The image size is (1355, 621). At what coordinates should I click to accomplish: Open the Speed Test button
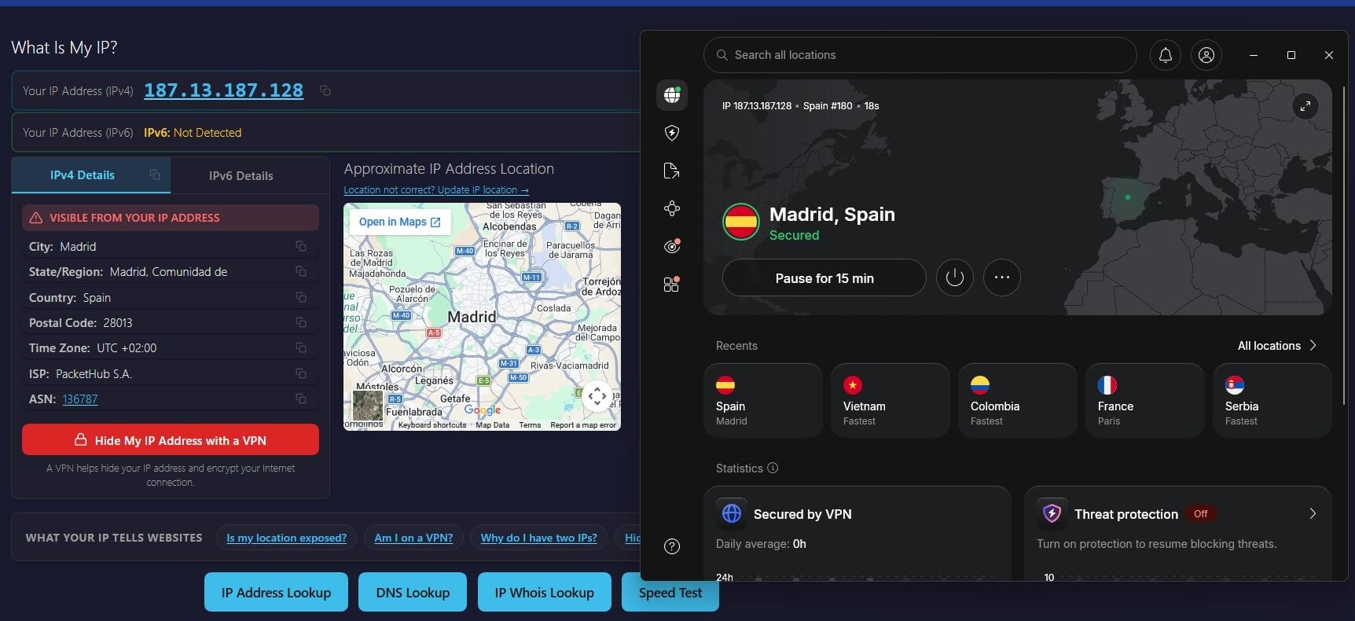click(x=670, y=593)
